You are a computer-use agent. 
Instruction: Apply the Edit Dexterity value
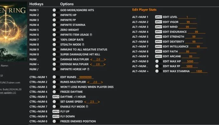(158, 42)
